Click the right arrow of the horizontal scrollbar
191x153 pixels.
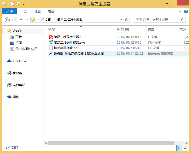pos(187,143)
